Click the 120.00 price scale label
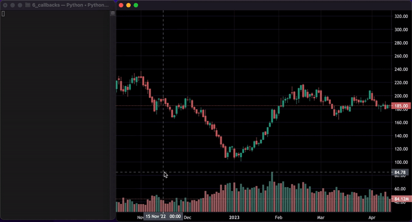The height and width of the screenshot is (222, 412). 401,149
